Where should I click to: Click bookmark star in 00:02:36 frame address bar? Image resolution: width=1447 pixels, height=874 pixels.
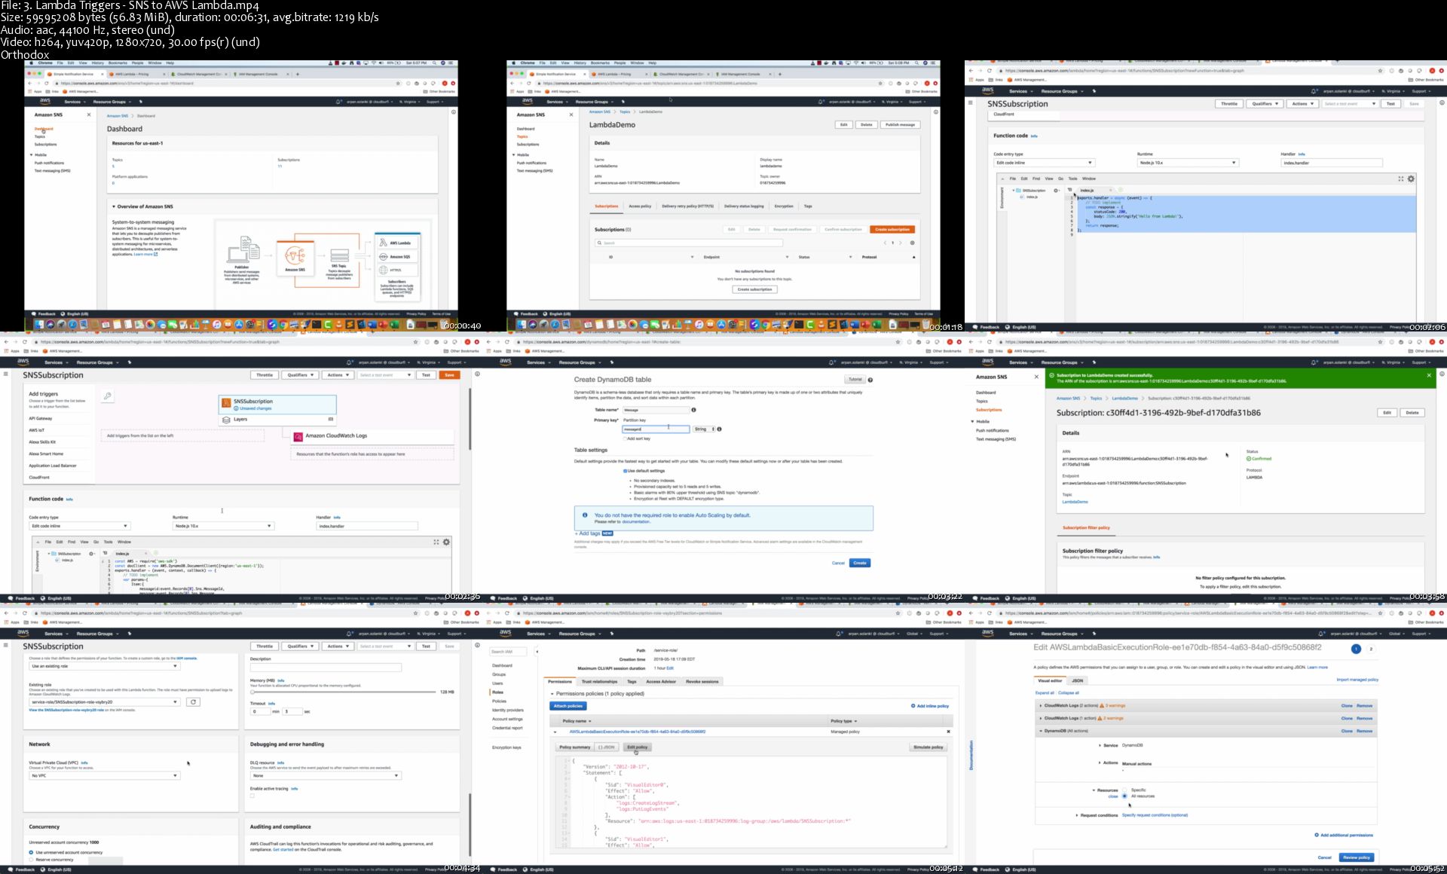point(415,341)
